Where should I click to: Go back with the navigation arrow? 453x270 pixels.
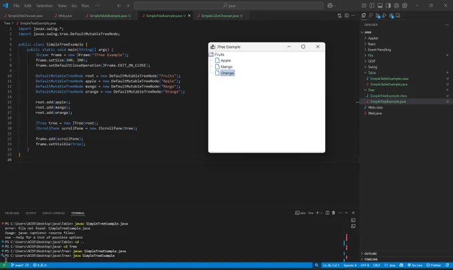pyautogui.click(x=119, y=5)
